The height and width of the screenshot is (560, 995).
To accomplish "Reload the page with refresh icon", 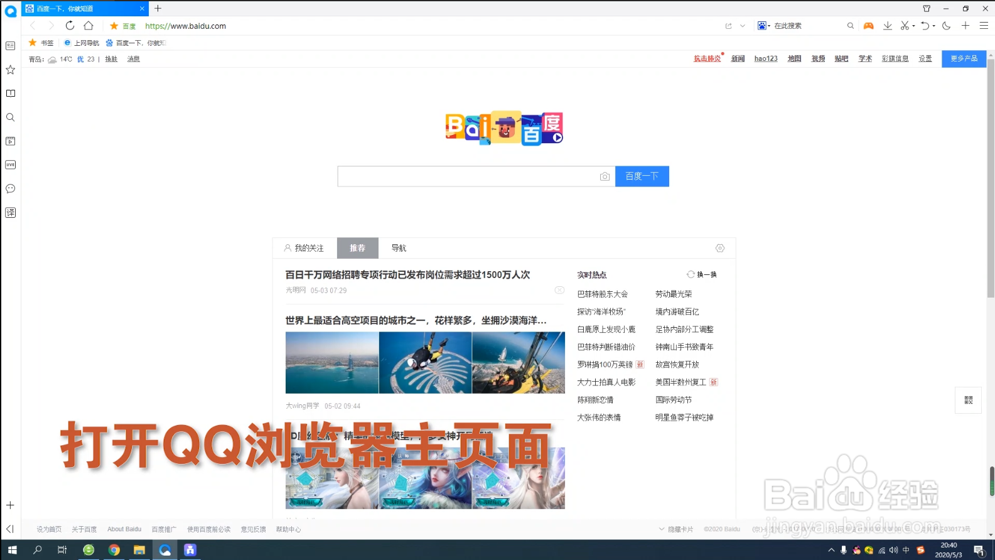I will tap(70, 26).
